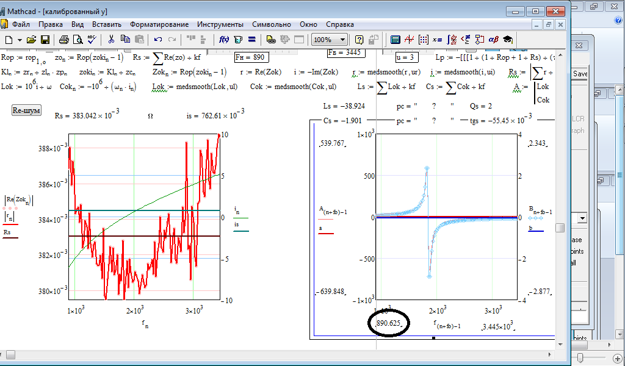
Task: Open the Greek symbols palette
Action: click(493, 40)
